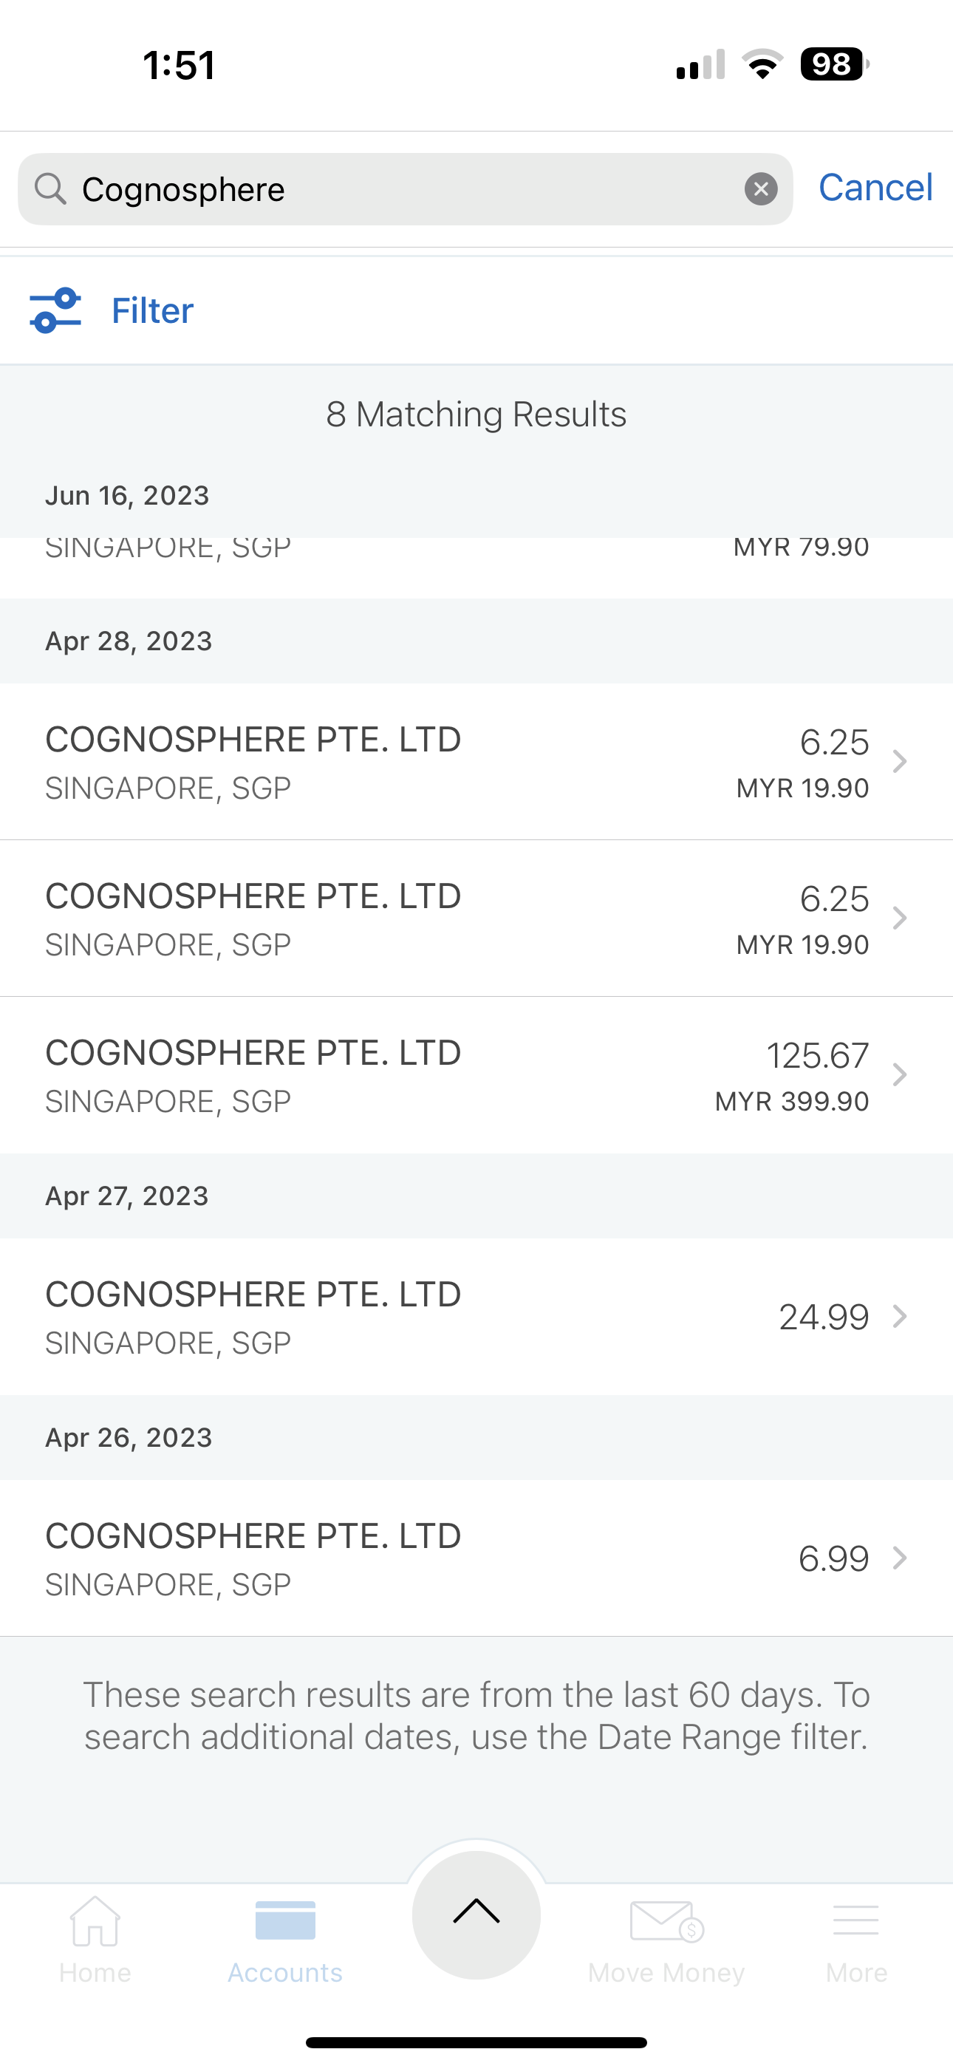Expand the 24.99 transaction chevron
The image size is (953, 2066).
coord(900,1316)
